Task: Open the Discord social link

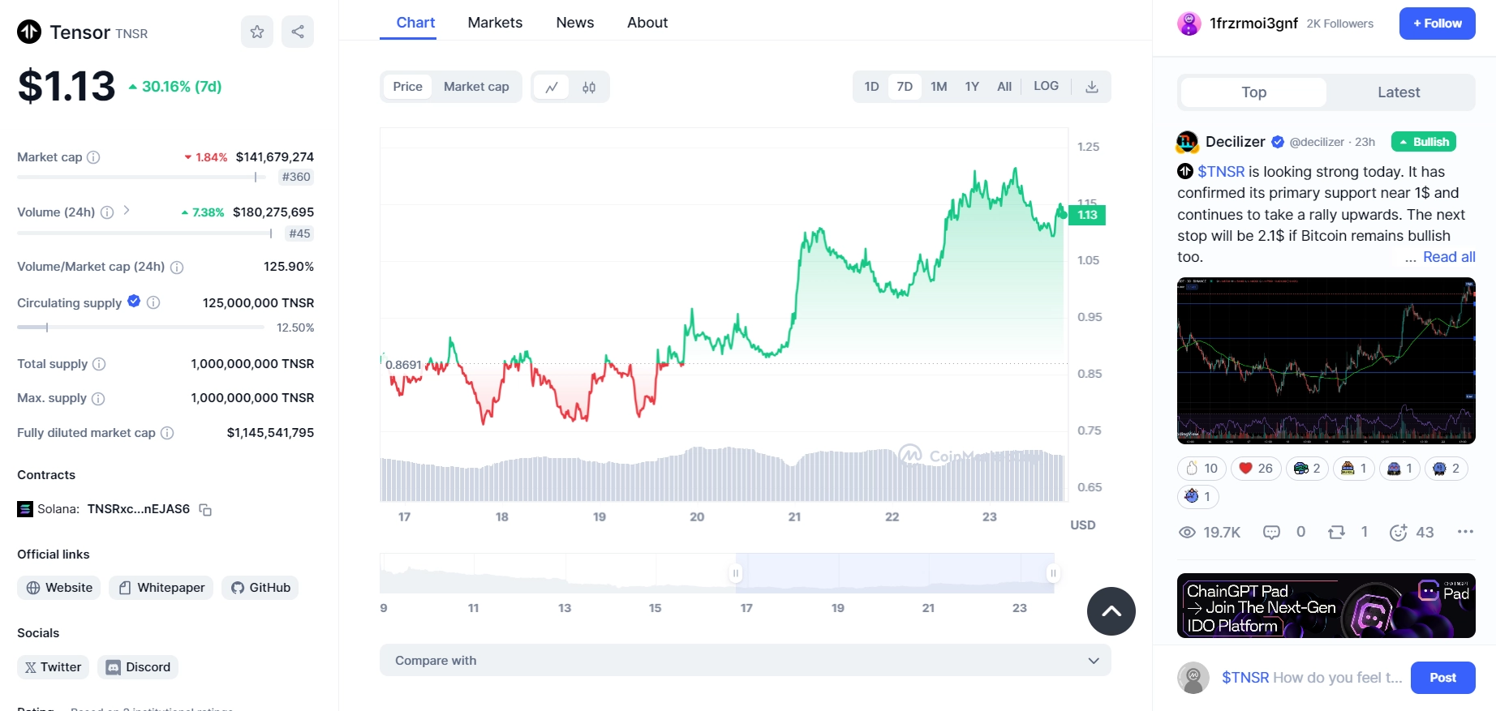Action: pos(138,667)
